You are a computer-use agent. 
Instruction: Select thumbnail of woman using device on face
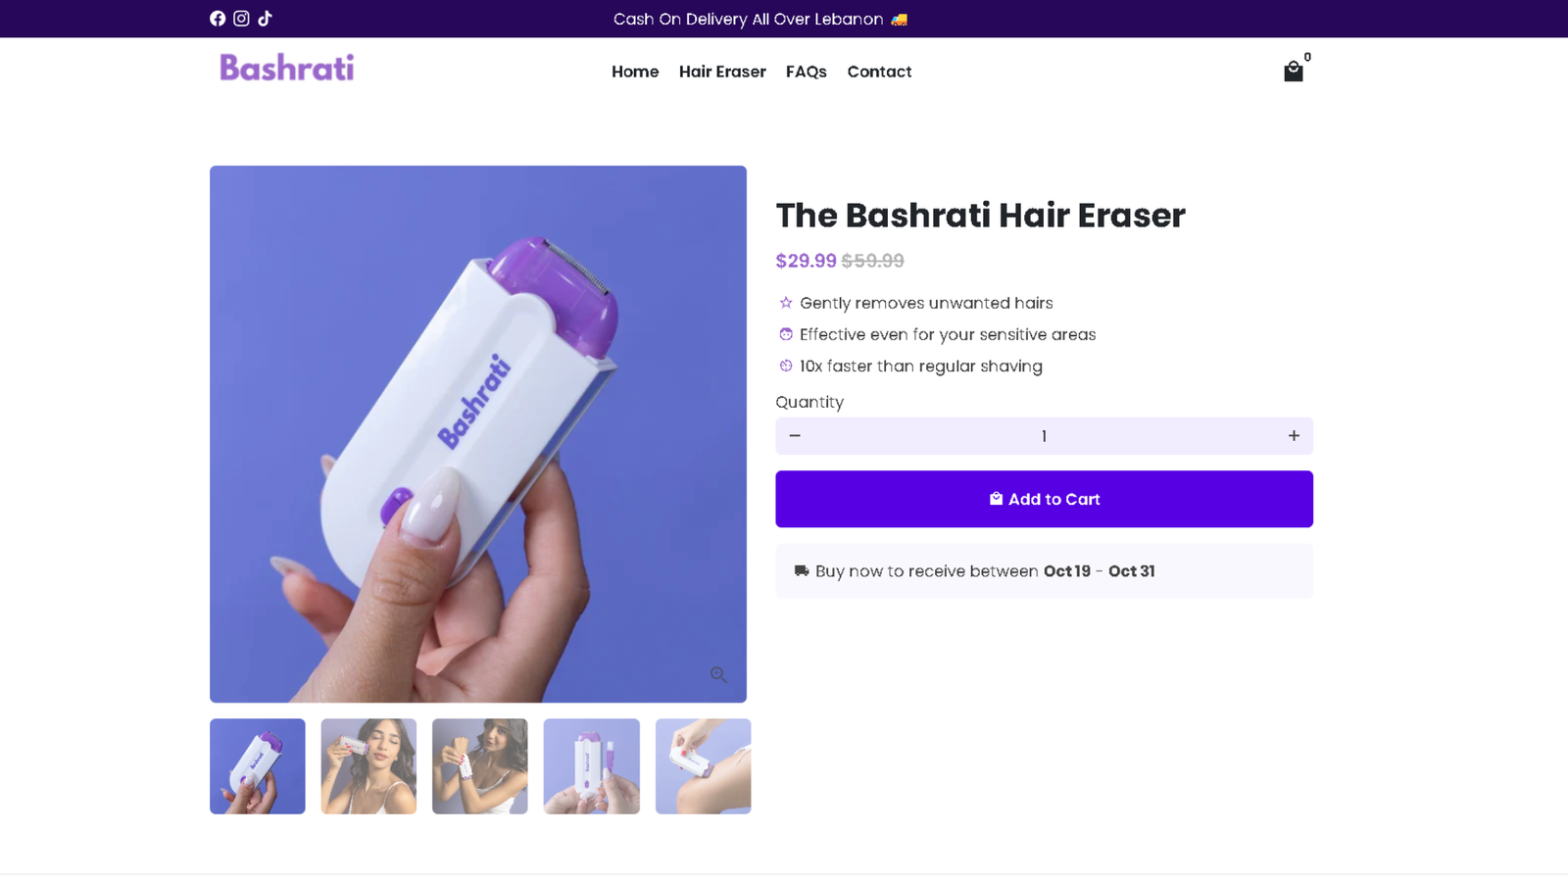(x=368, y=766)
